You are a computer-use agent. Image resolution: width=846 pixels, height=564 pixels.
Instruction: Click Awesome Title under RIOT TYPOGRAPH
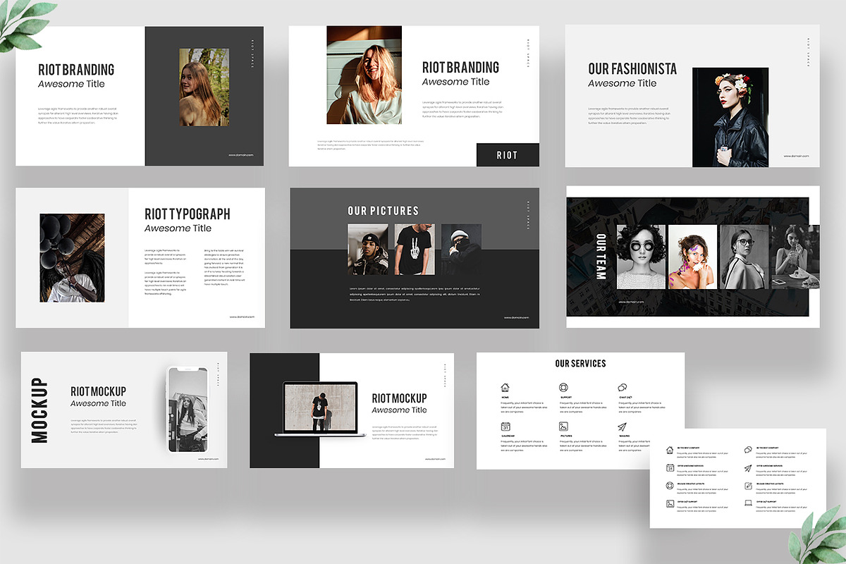point(178,228)
